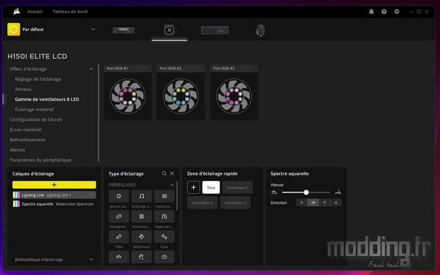Collapse the Effets d'éclairage section
Viewport: 440px width, 275px height.
point(91,69)
